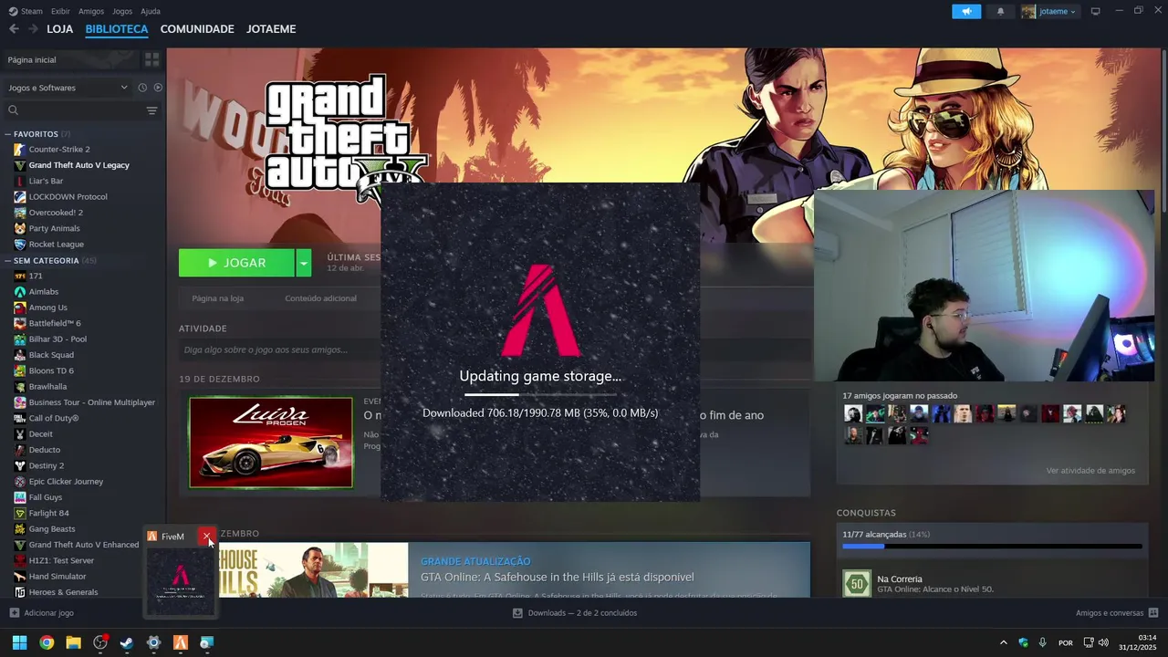Click the settings gear taskbar icon
1168x657 pixels.
coord(153,642)
